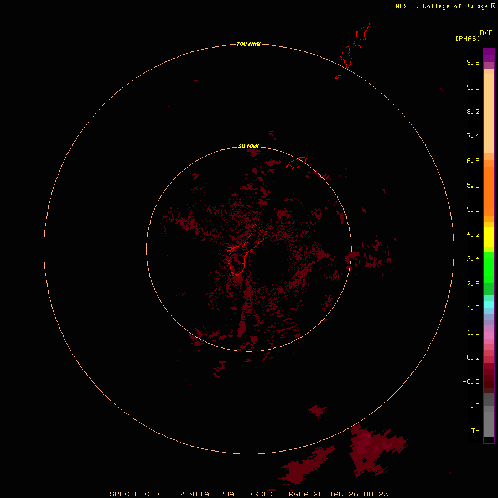Click the NEXLAB-College of DuPage header text

(442, 6)
